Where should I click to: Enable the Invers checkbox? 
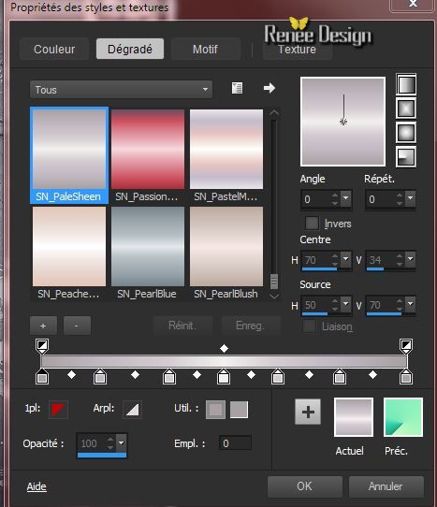click(312, 223)
